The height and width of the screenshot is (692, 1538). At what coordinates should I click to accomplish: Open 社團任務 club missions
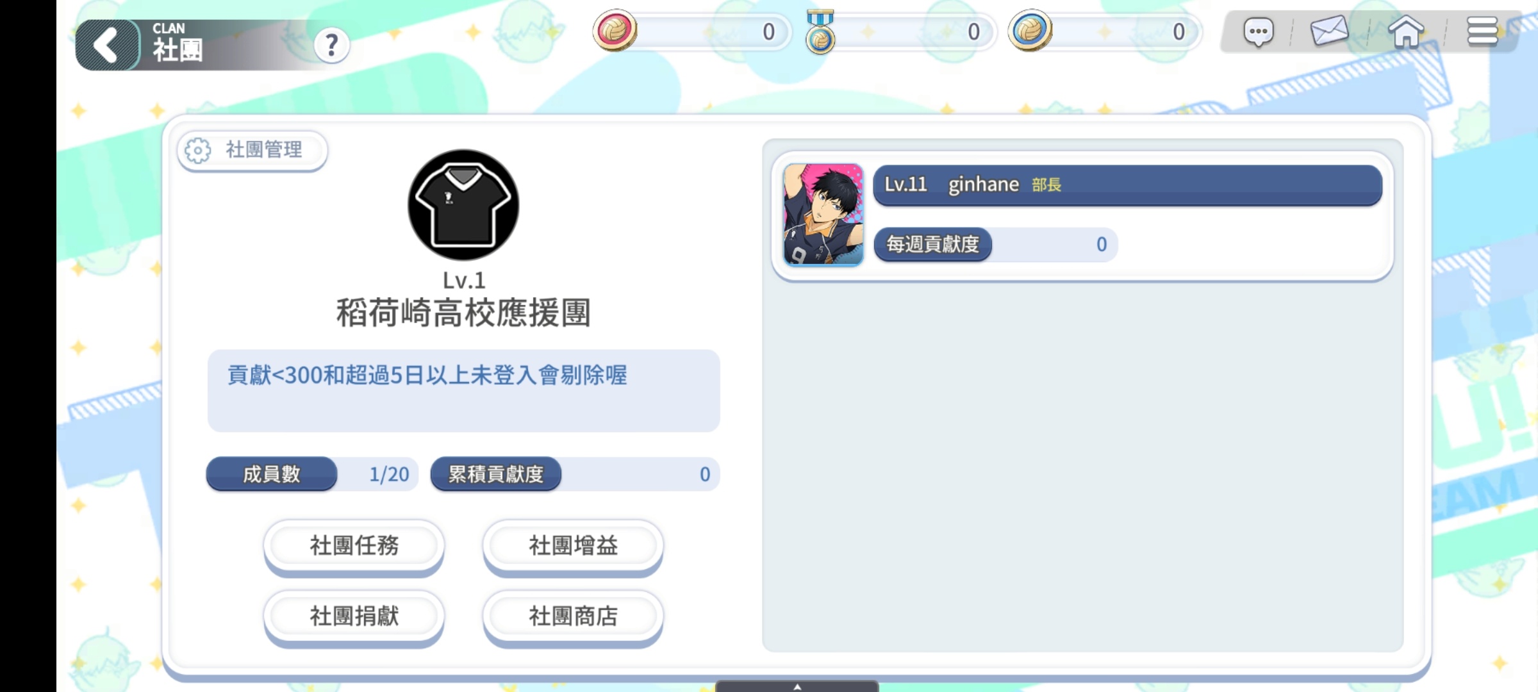(x=354, y=545)
